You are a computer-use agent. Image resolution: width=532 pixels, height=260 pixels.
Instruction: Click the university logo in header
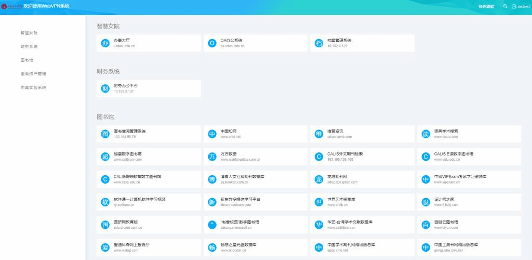click(x=11, y=6)
